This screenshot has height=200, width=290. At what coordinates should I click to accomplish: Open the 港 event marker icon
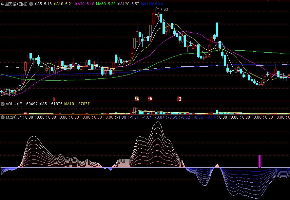(x=179, y=99)
